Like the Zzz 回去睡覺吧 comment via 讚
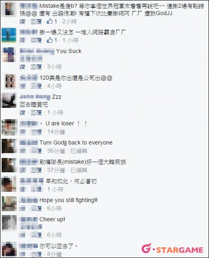The image size is (209, 258). [x=22, y=113]
